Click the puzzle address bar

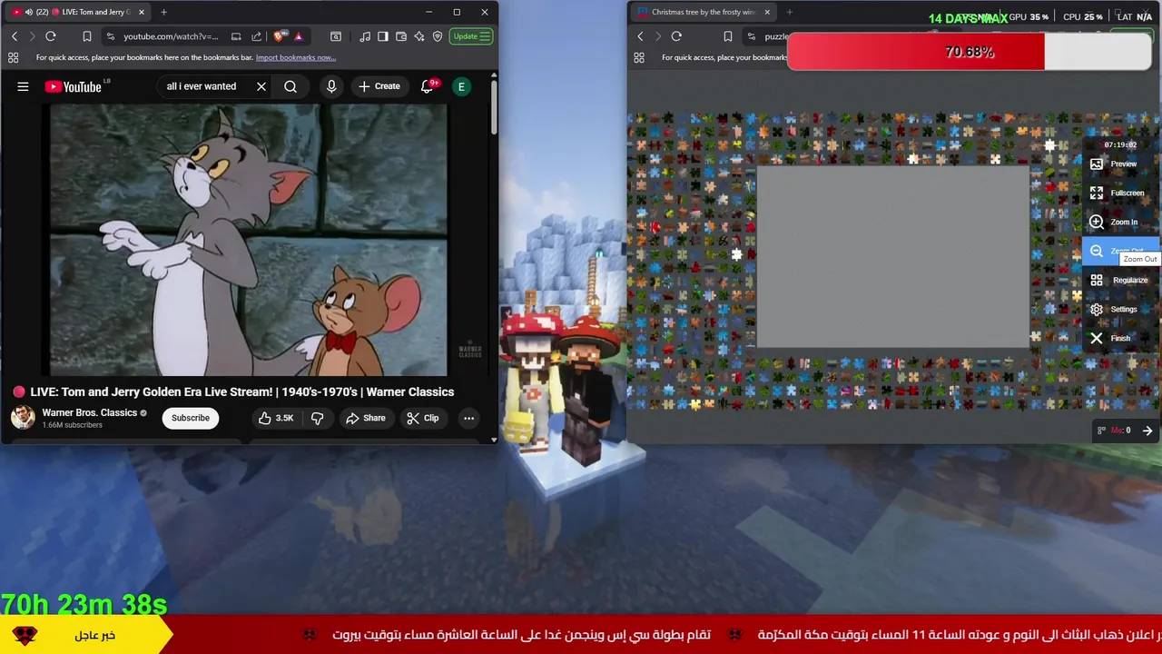point(775,36)
